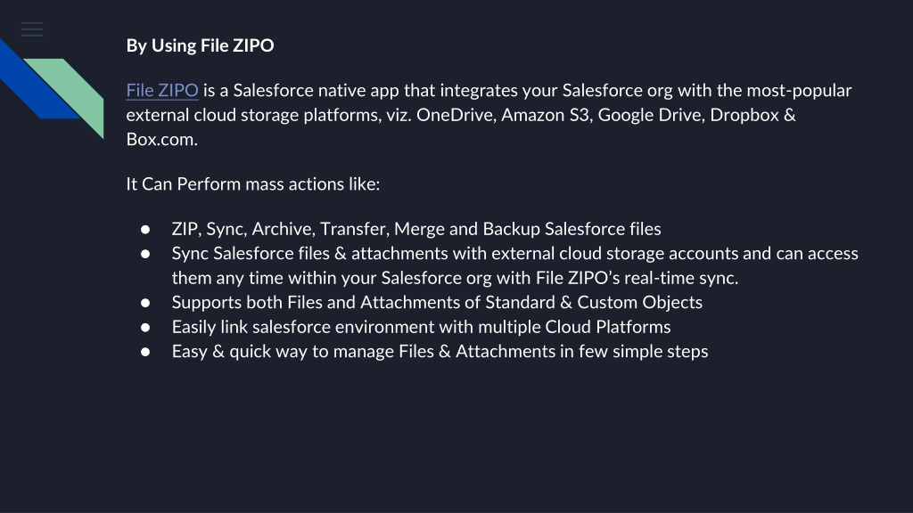
Task: Click the text Amazon S3 in the paragraph
Action: (545, 115)
